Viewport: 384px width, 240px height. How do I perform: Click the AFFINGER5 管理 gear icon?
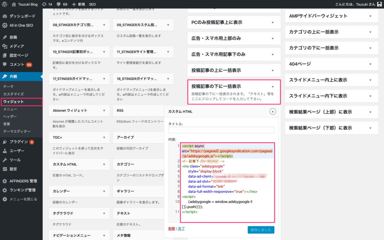coord(4,181)
